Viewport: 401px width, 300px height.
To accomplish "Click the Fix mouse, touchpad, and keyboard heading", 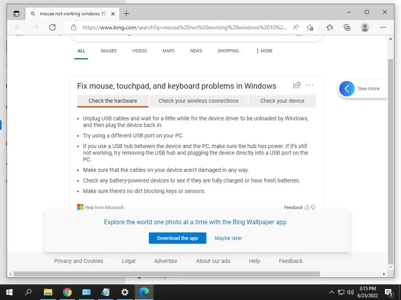I will [177, 86].
